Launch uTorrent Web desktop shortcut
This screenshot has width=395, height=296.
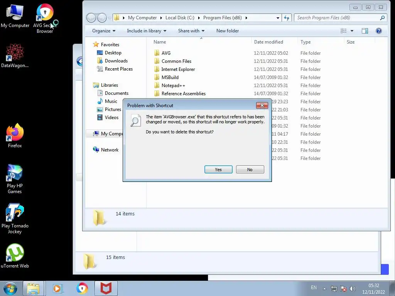point(15,256)
